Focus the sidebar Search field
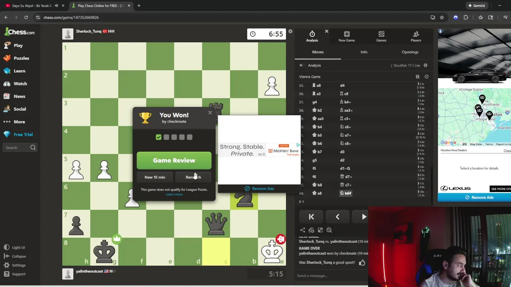Screen dimensions: 511x287 tap(20, 147)
